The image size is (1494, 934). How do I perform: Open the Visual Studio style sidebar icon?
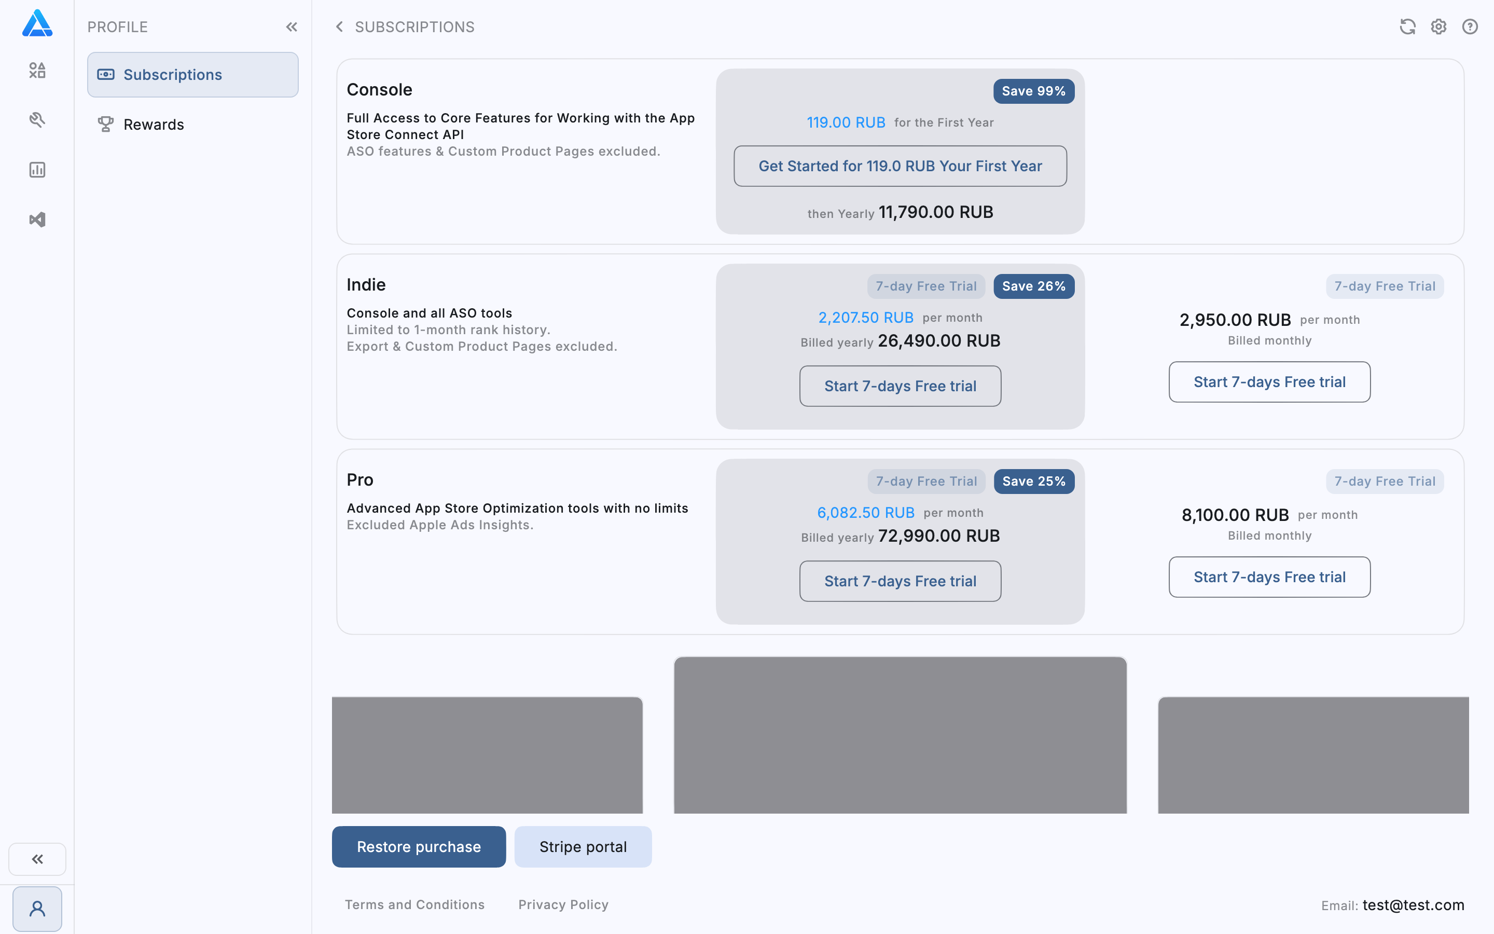pos(37,220)
